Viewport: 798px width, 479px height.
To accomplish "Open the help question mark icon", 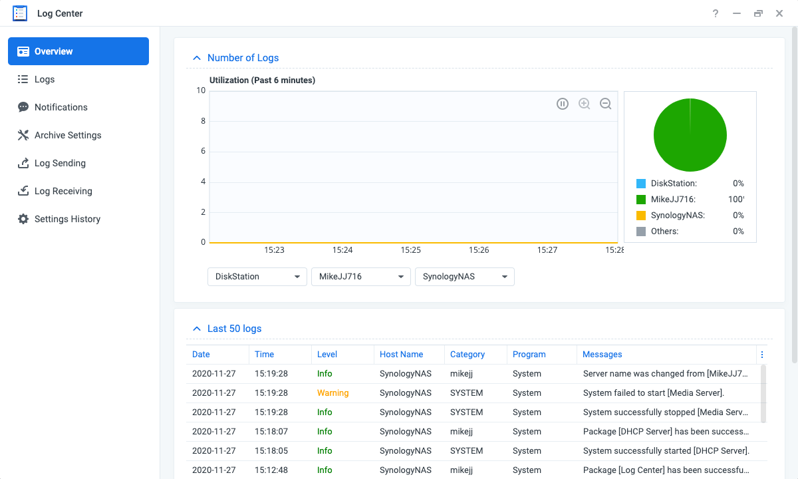I will 716,13.
